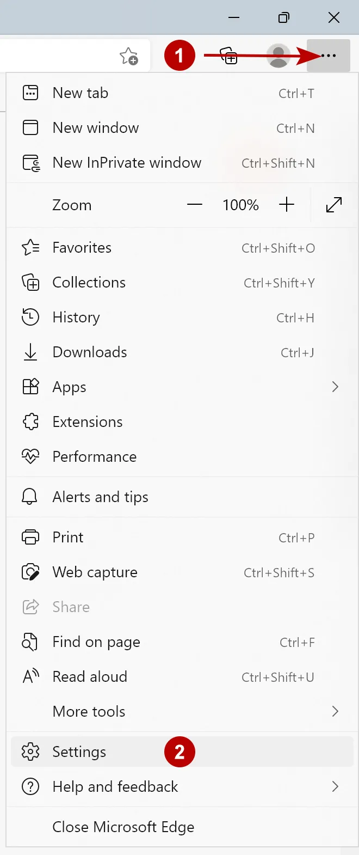Enter full screen via the diagonal arrows

point(333,205)
